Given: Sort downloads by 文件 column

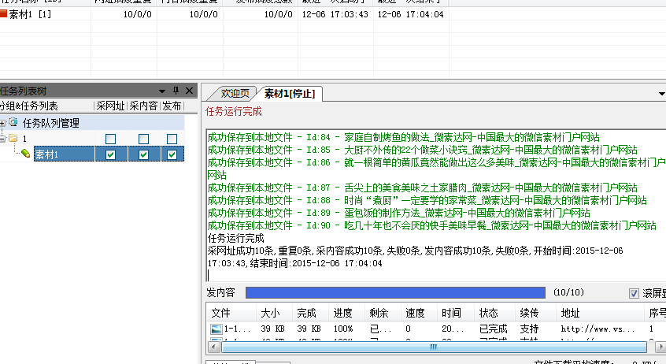Looking at the screenshot, I should click(x=231, y=313).
